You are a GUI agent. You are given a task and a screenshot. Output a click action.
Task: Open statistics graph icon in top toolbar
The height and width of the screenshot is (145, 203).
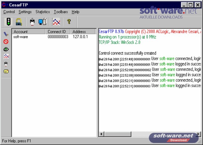(x=56, y=22)
